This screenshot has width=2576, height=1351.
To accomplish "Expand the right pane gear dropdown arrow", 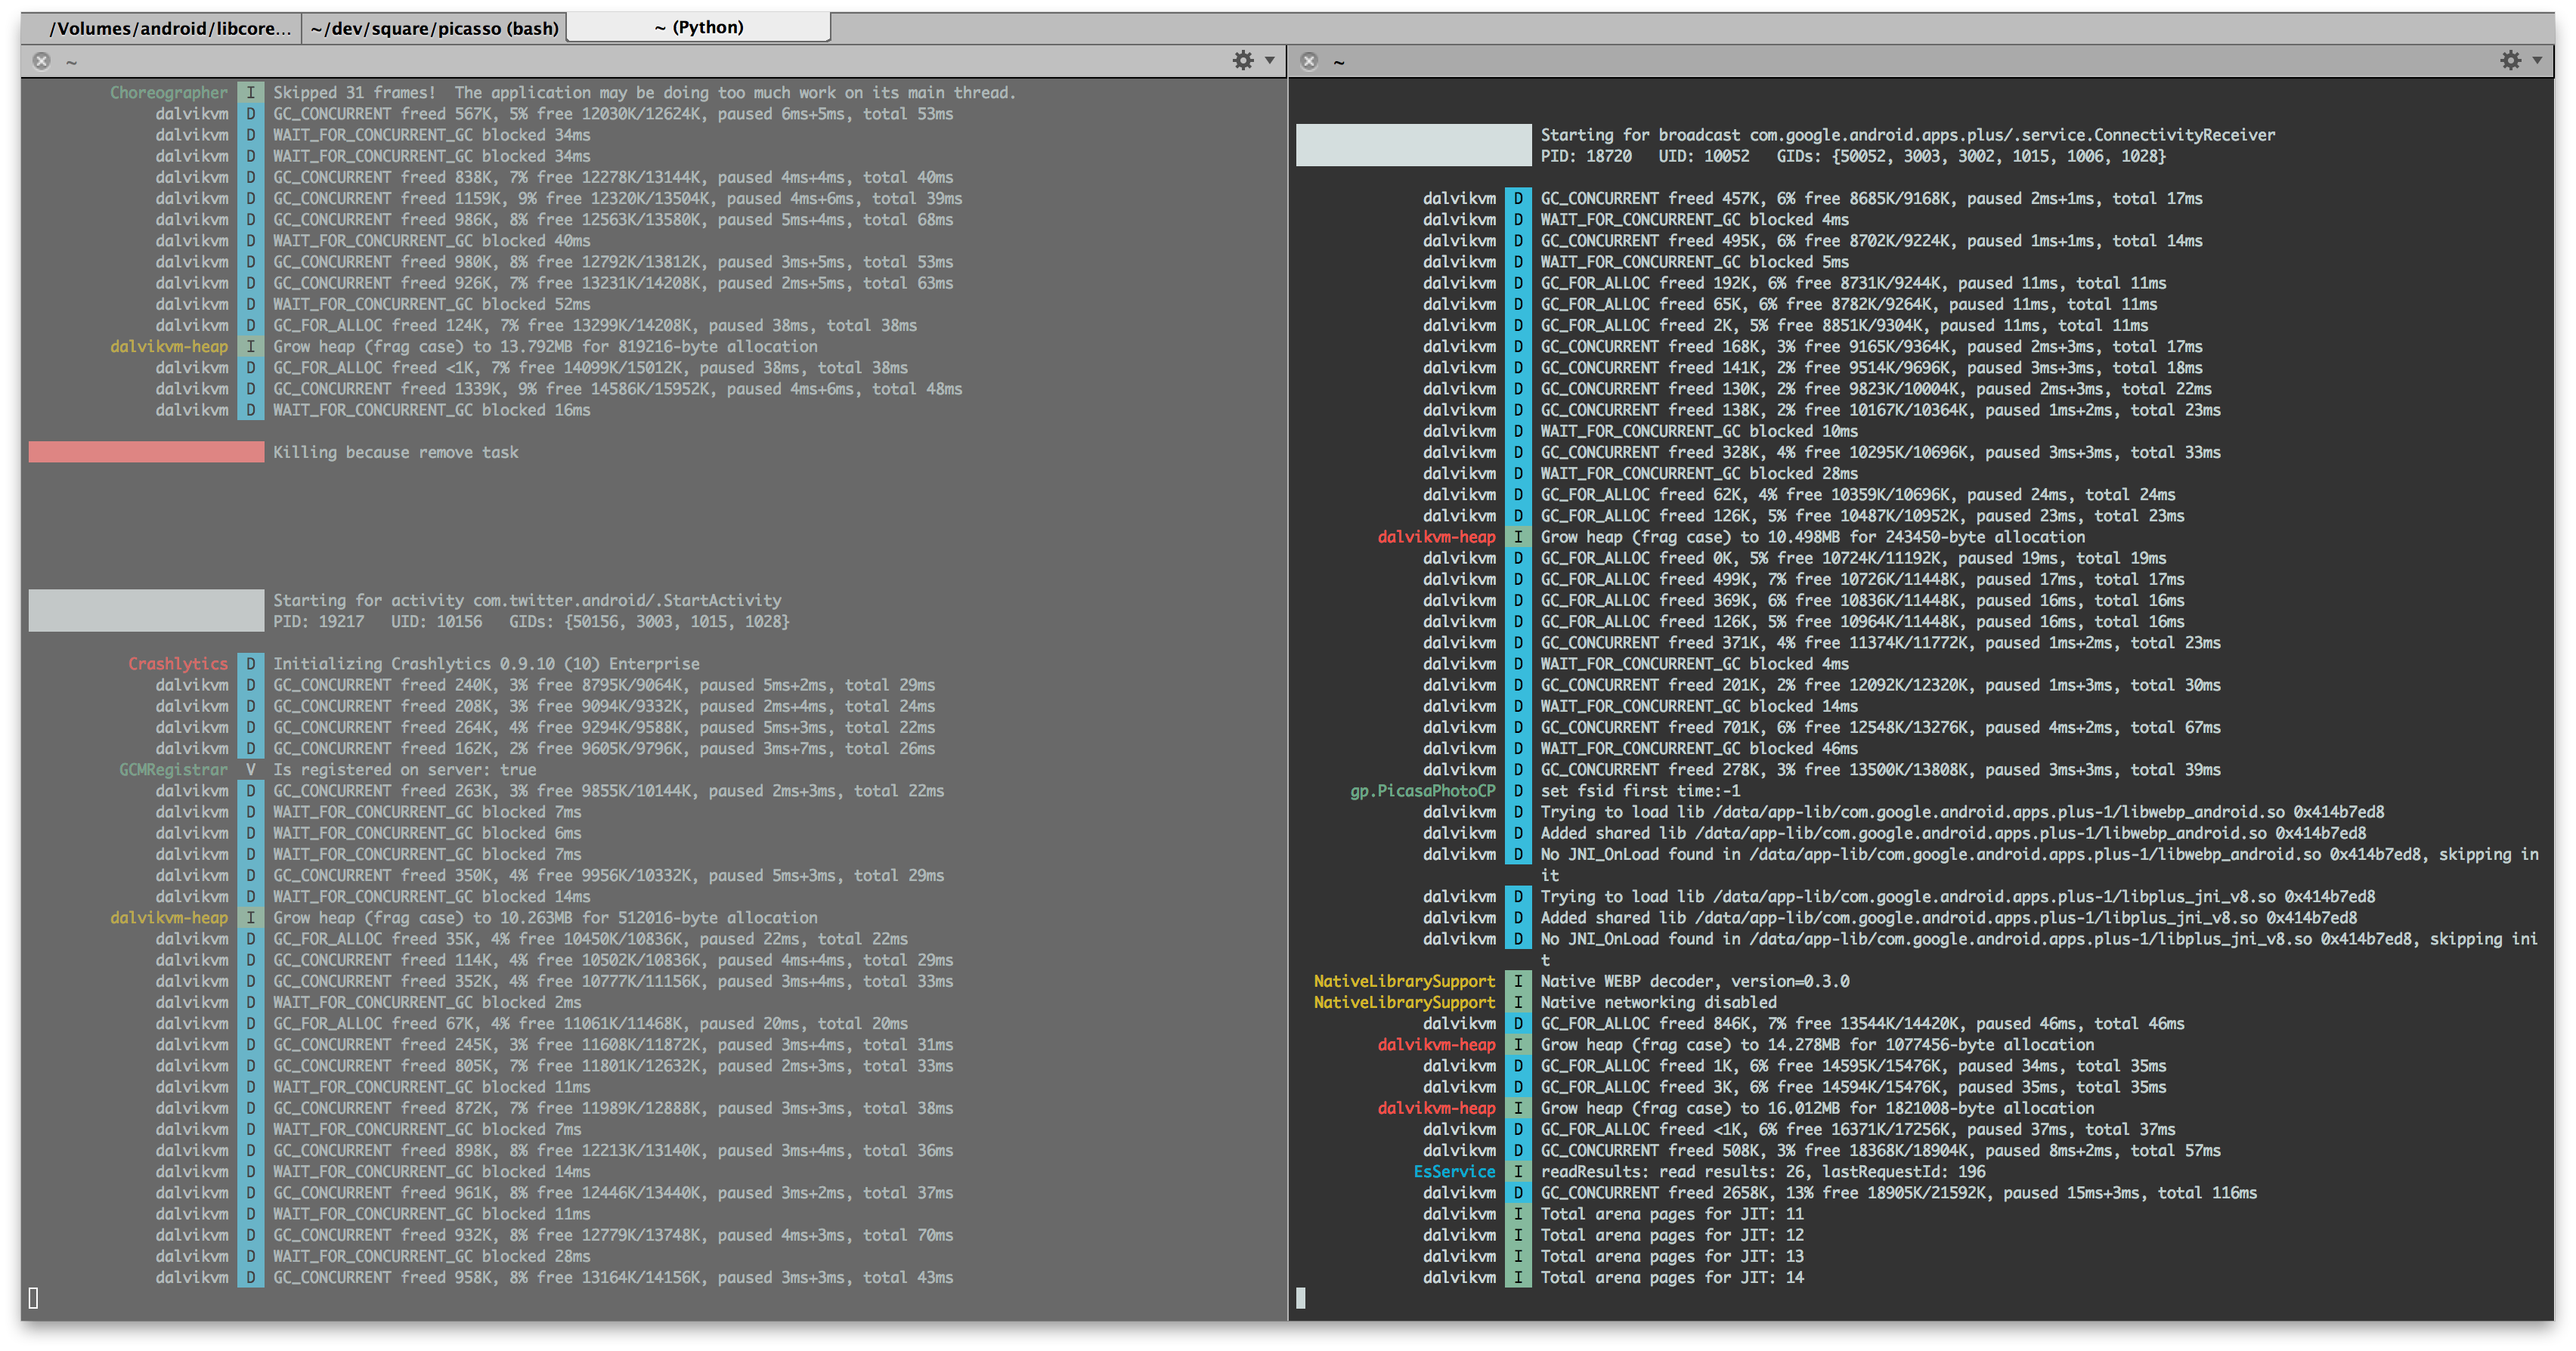I will click(2537, 60).
